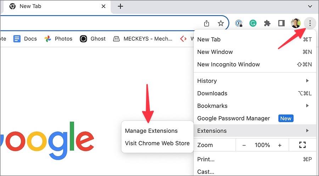
Task: Open the Docs bookmark
Action: [x=25, y=39]
